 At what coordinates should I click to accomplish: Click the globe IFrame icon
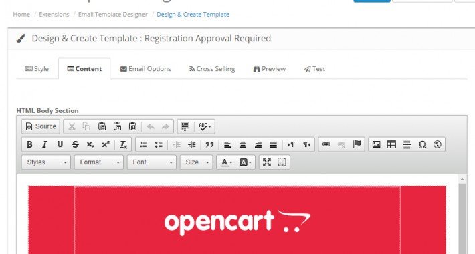point(437,144)
